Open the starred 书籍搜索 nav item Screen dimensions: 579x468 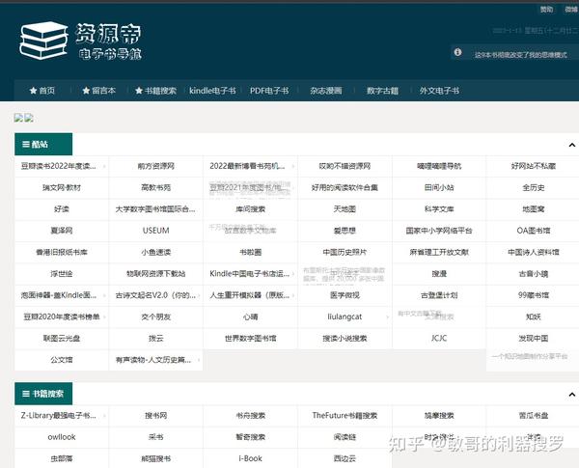coord(155,91)
